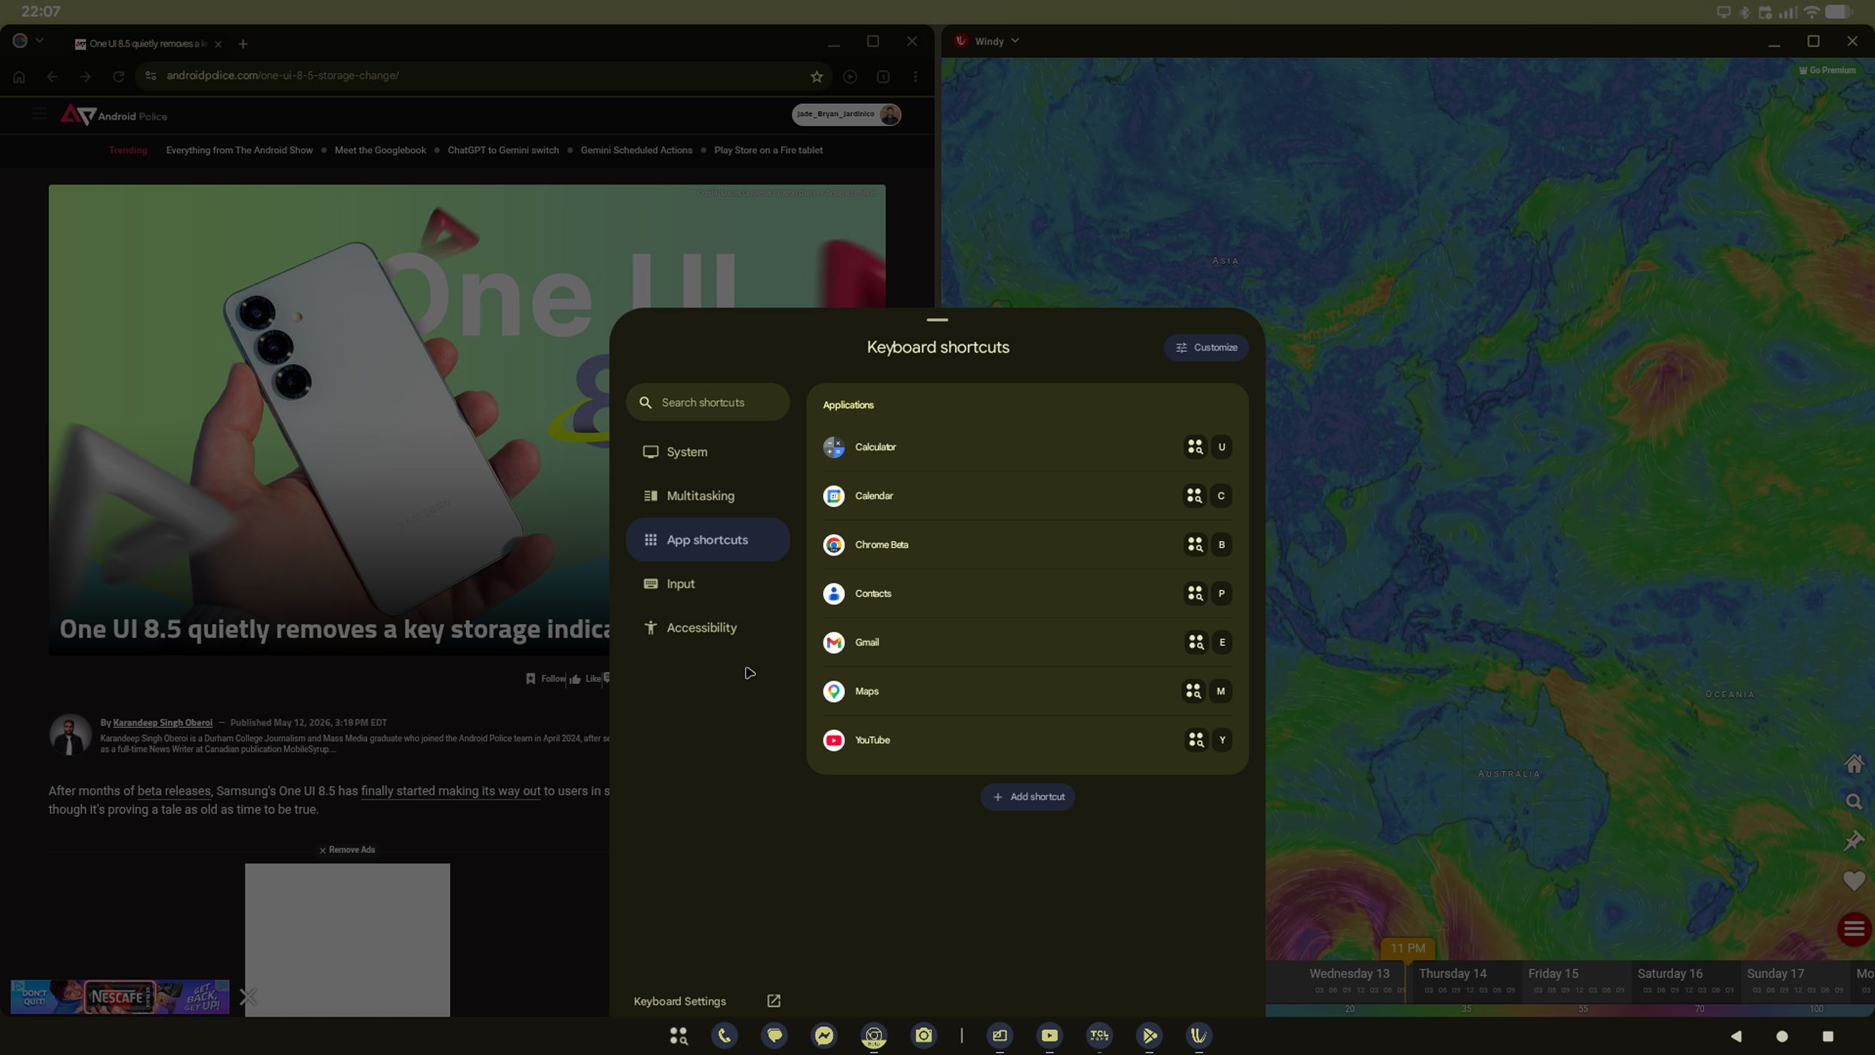The width and height of the screenshot is (1875, 1055).
Task: Click the 11 PM timeline marker
Action: (x=1407, y=949)
